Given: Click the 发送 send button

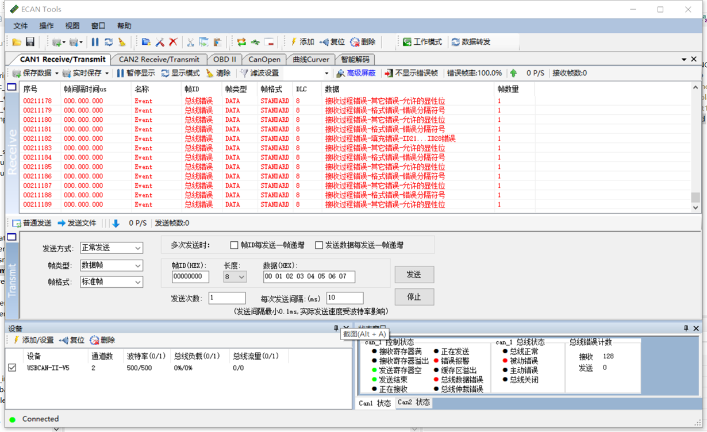Looking at the screenshot, I should click(414, 275).
